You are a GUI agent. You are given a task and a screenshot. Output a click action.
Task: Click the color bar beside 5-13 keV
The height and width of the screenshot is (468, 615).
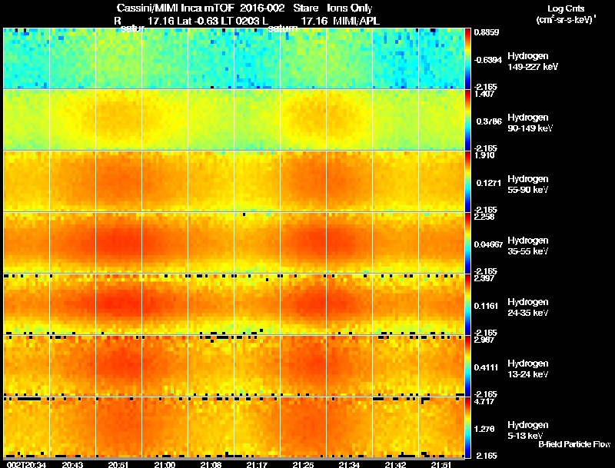[467, 427]
